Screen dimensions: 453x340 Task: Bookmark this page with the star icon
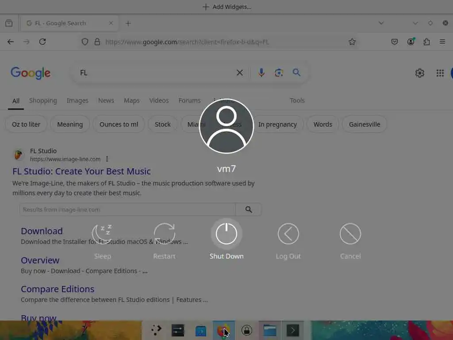[352, 42]
